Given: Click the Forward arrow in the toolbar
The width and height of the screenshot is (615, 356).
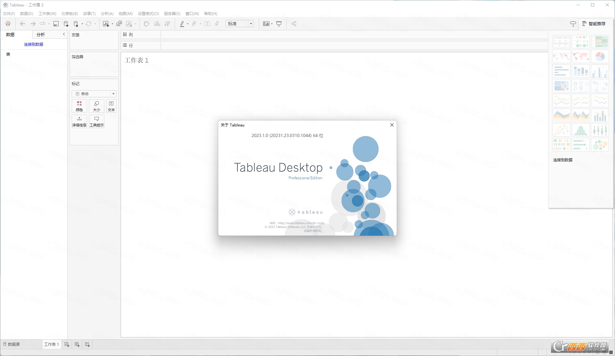Looking at the screenshot, I should pos(33,24).
